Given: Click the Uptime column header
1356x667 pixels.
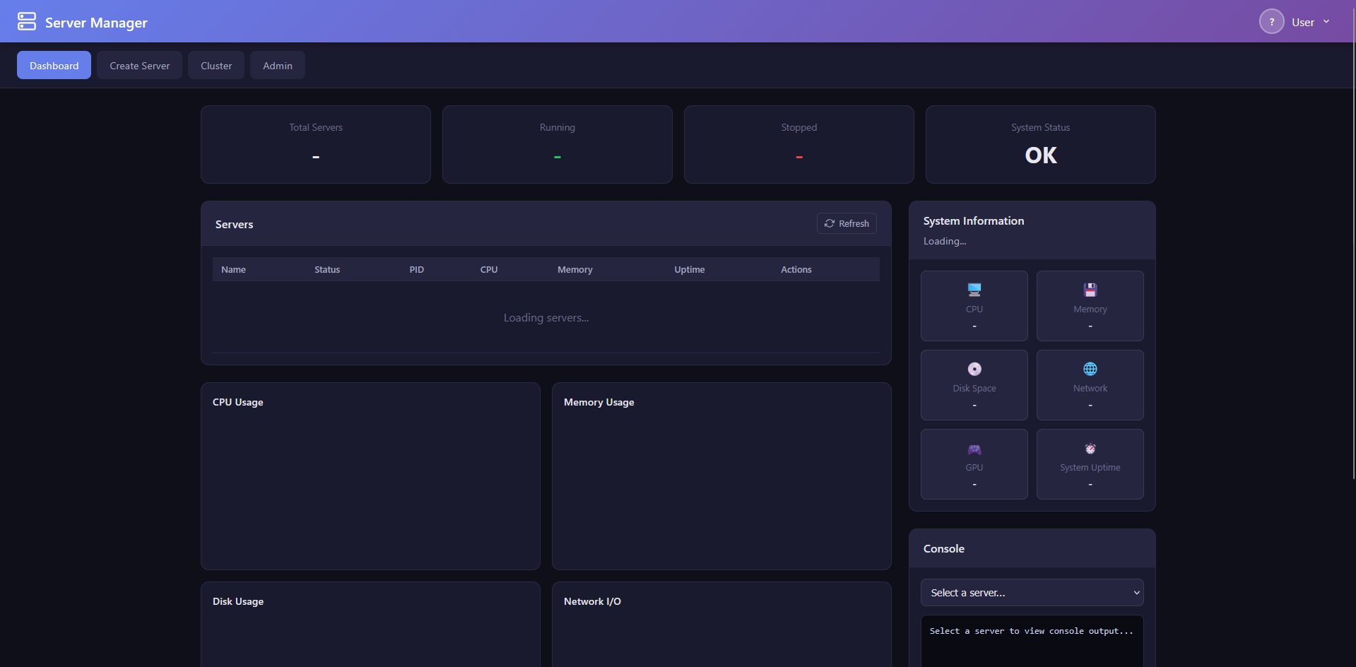Looking at the screenshot, I should click(x=690, y=270).
